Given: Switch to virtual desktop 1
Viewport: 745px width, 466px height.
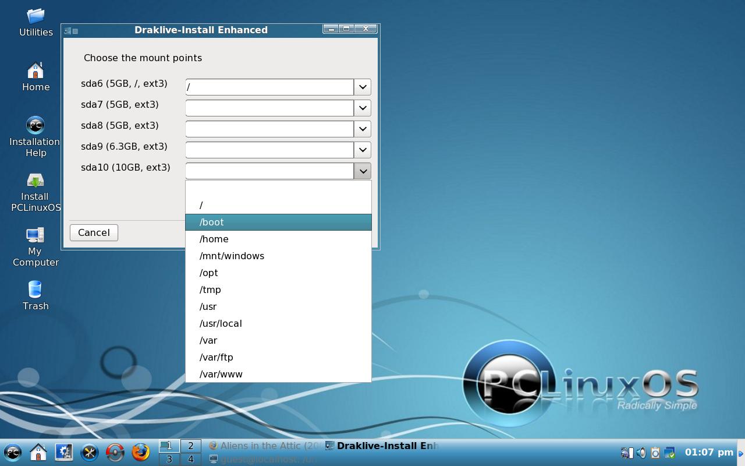Looking at the screenshot, I should pyautogui.click(x=169, y=446).
